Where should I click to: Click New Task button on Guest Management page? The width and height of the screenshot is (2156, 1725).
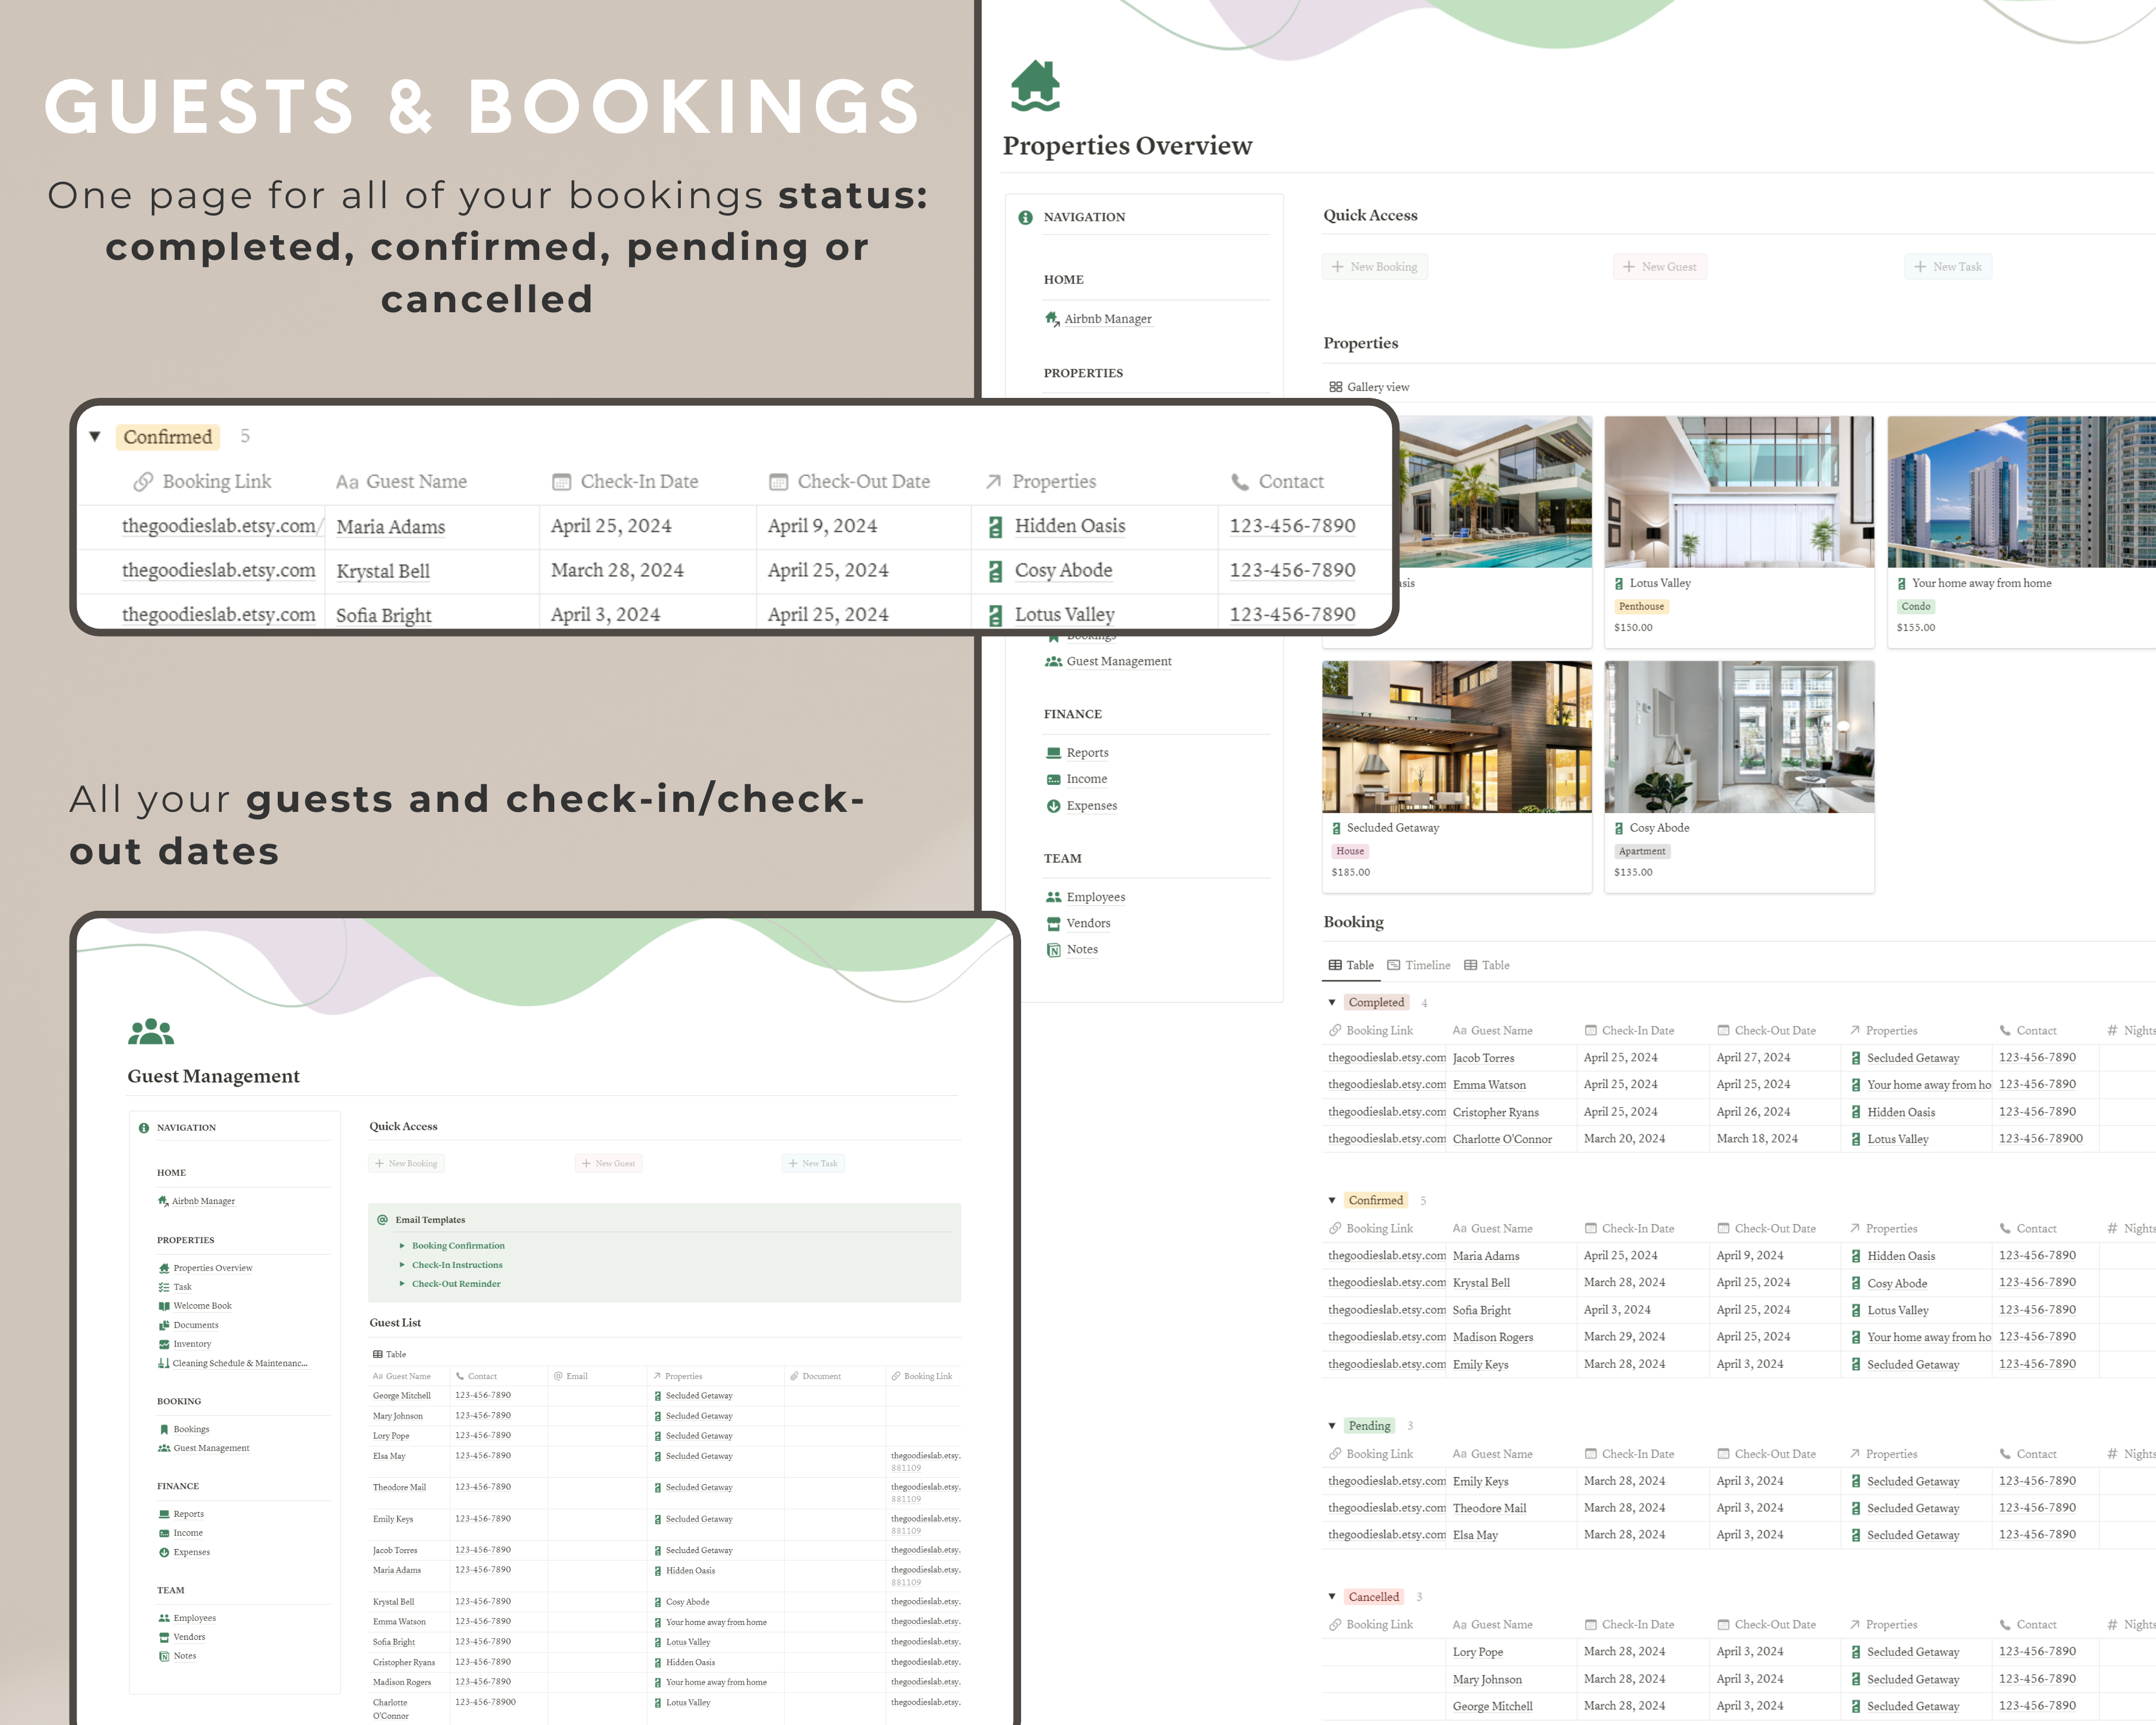(813, 1163)
